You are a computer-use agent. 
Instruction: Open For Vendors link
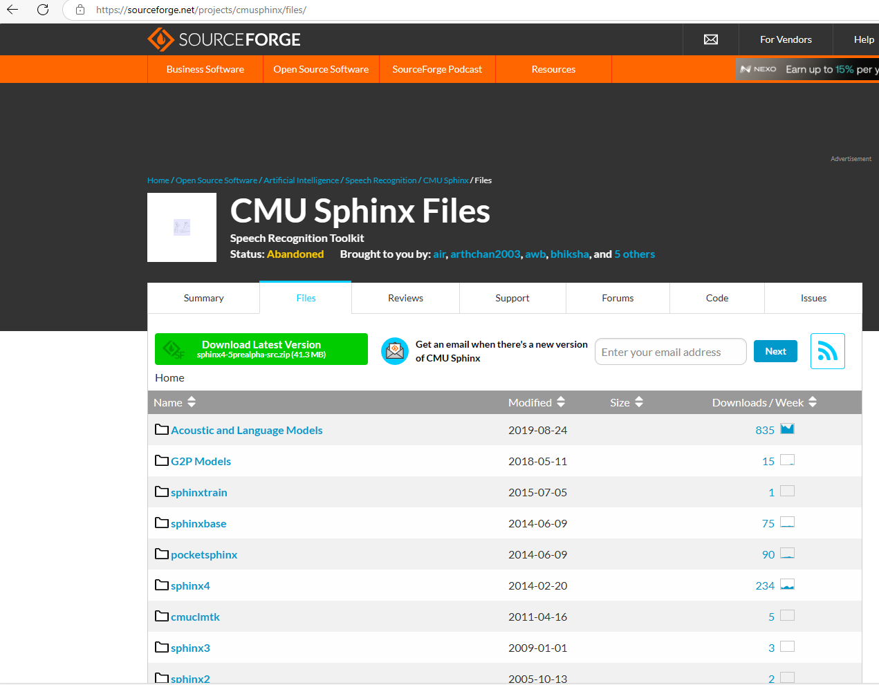point(786,39)
